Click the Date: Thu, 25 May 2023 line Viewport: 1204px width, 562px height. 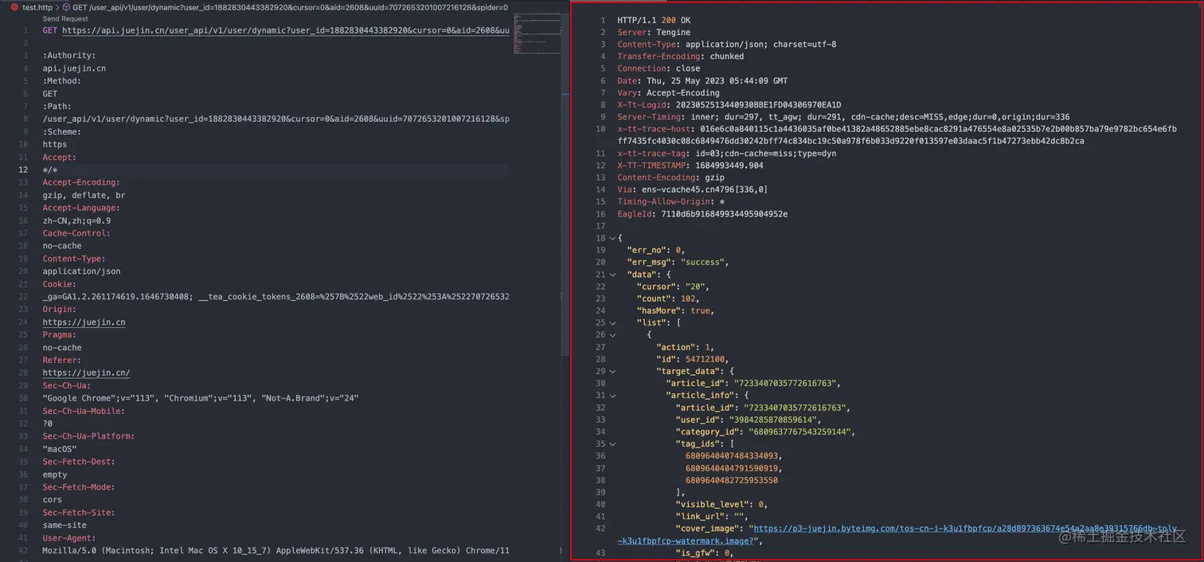click(x=702, y=80)
